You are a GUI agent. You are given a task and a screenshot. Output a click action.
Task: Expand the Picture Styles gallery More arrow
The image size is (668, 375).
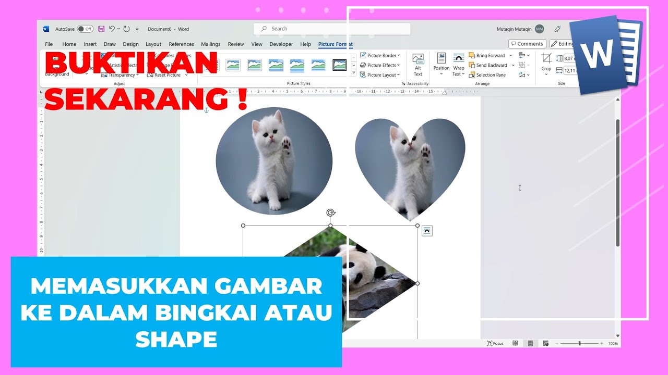(x=353, y=73)
